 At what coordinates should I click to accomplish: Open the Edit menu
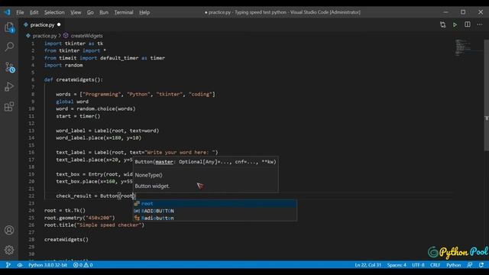coord(34,12)
